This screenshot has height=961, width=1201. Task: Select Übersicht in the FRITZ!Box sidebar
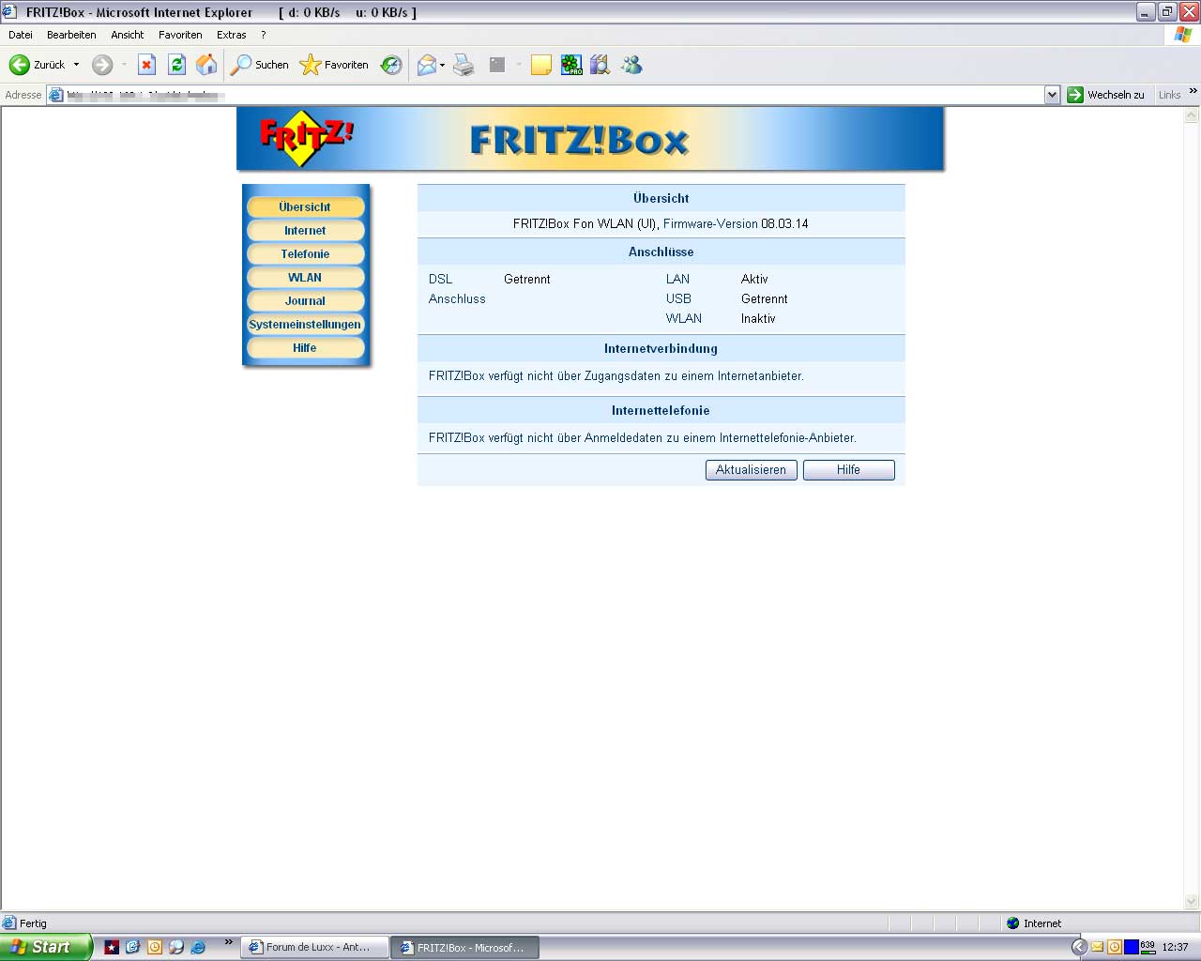[305, 207]
